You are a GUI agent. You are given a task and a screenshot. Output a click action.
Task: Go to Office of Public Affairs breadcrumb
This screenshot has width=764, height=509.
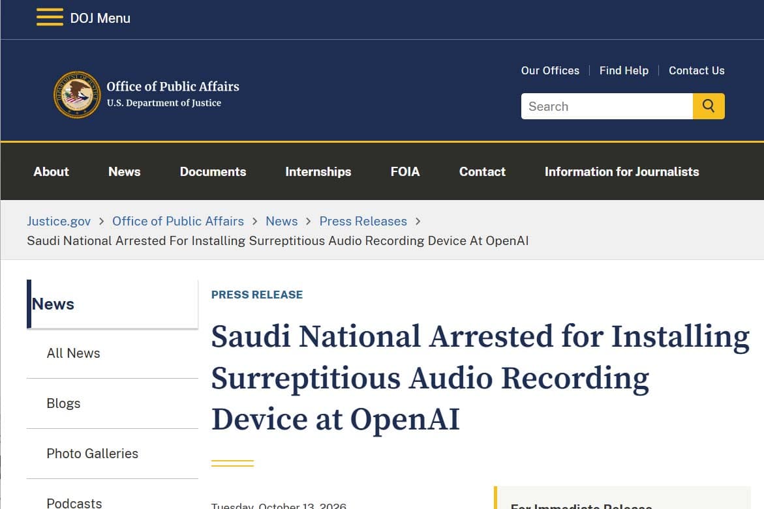point(178,222)
